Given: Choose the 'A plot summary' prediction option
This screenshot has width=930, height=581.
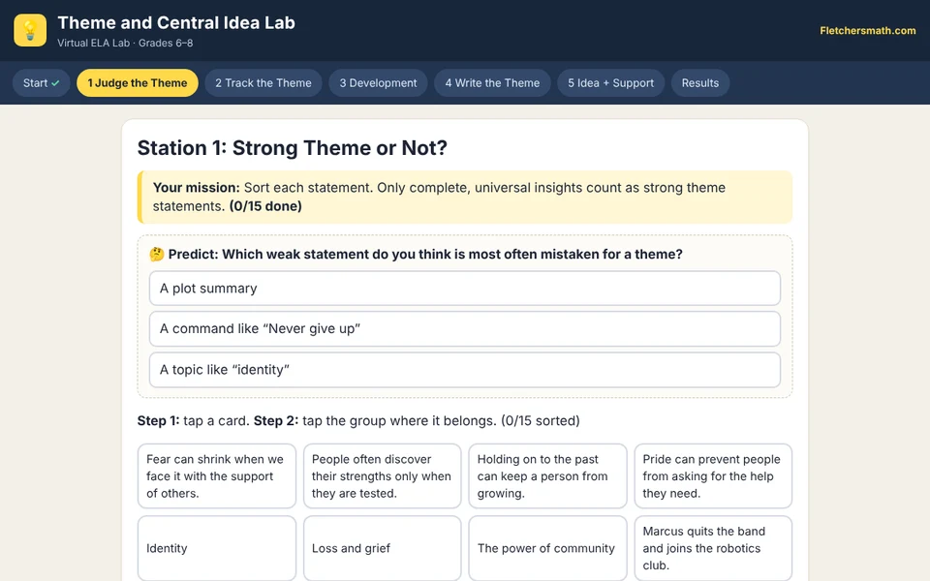Looking at the screenshot, I should click(x=464, y=289).
